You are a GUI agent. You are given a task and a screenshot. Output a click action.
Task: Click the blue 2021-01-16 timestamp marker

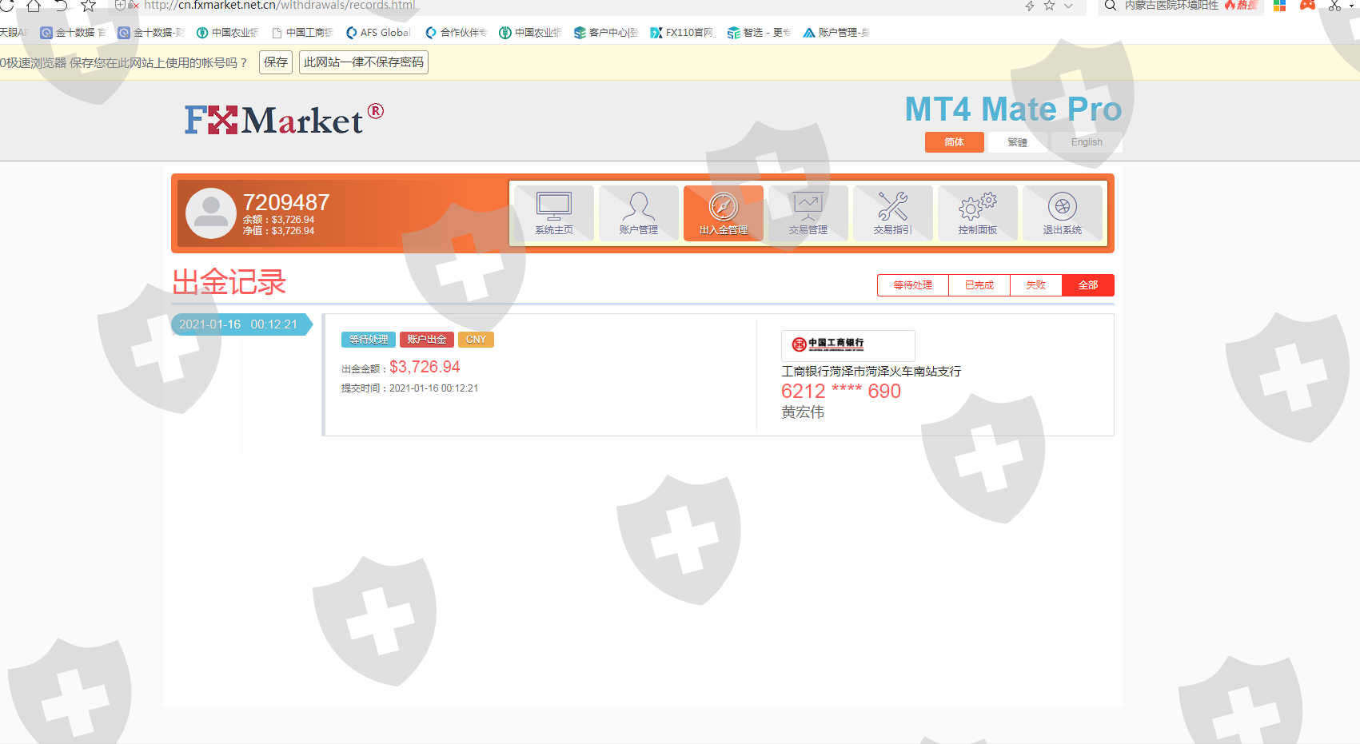click(x=241, y=324)
